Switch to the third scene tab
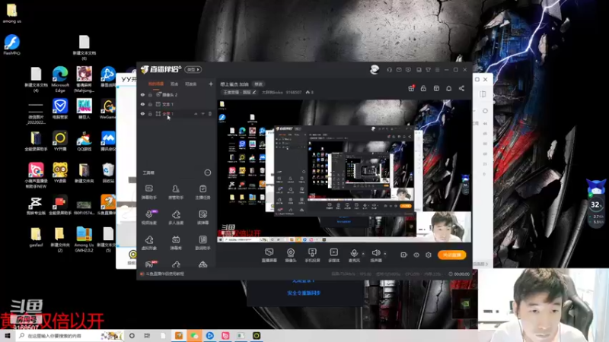 coord(191,84)
